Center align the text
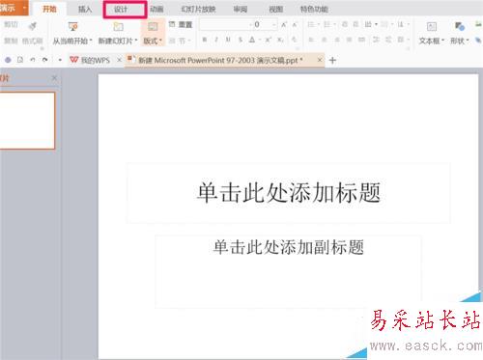The height and width of the screenshot is (360, 483). point(325,40)
